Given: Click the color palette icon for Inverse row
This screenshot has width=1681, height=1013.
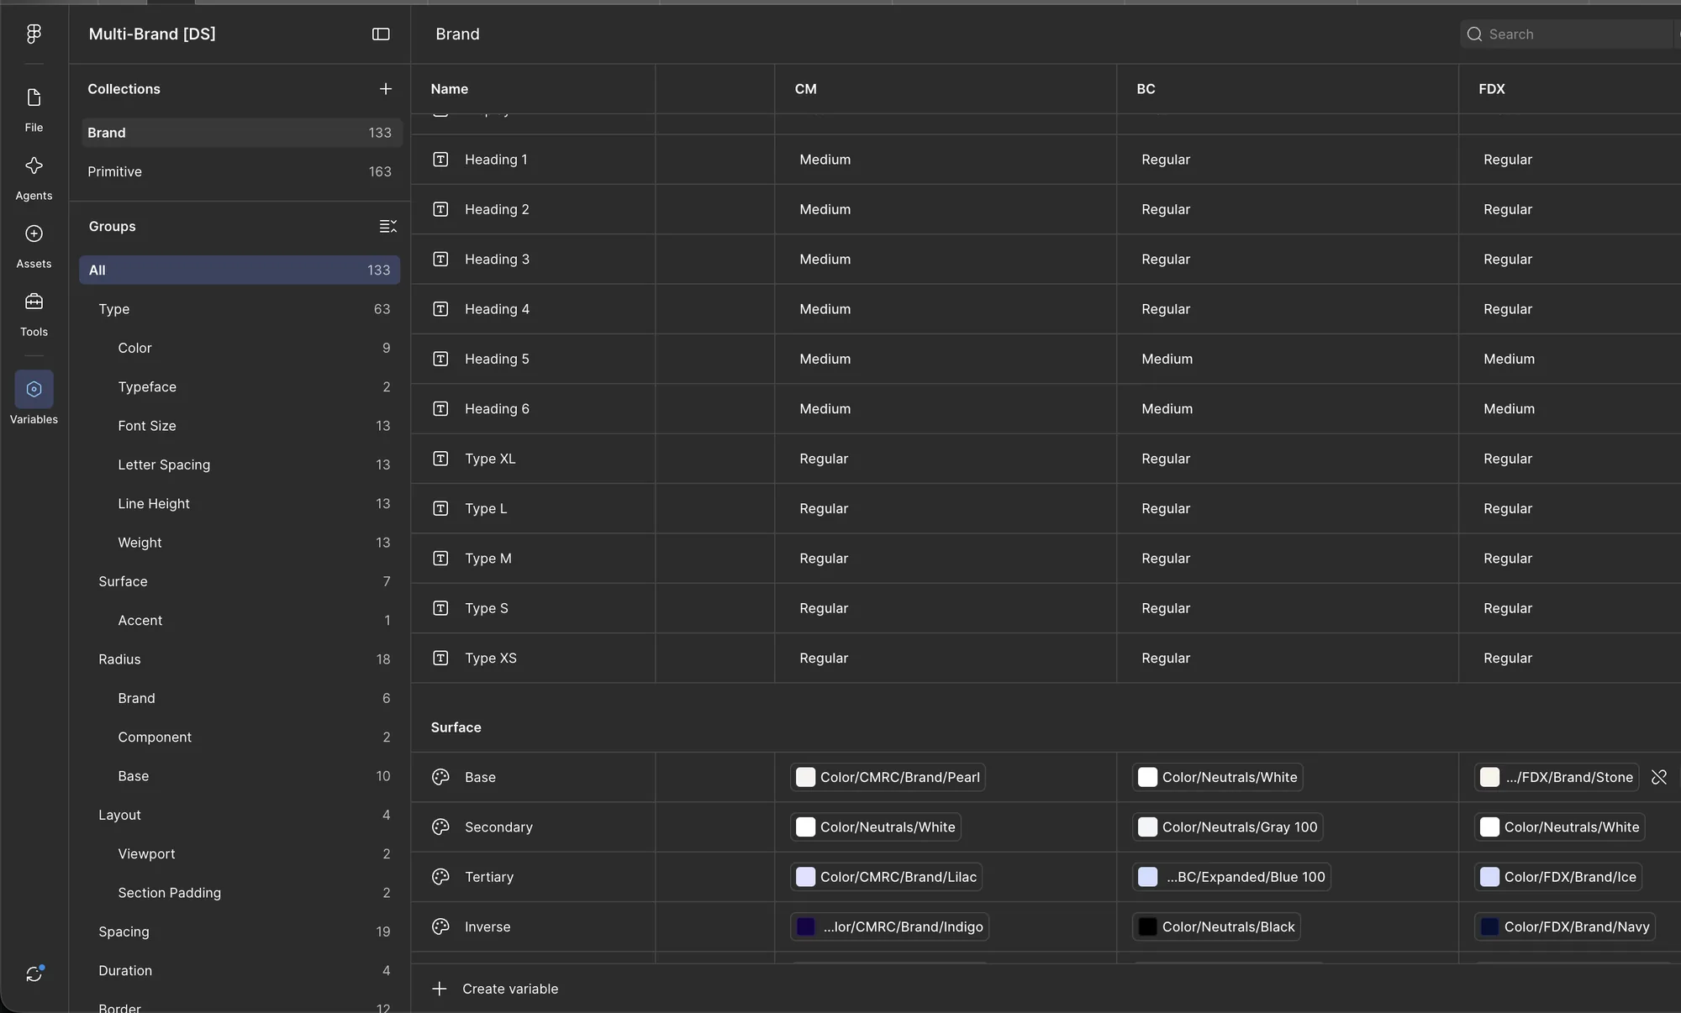Looking at the screenshot, I should pyautogui.click(x=440, y=926).
